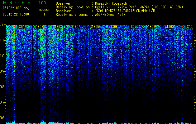Click observer name Masayuki Kobayashi
Screen dimensions: 196x124
(112, 3)
